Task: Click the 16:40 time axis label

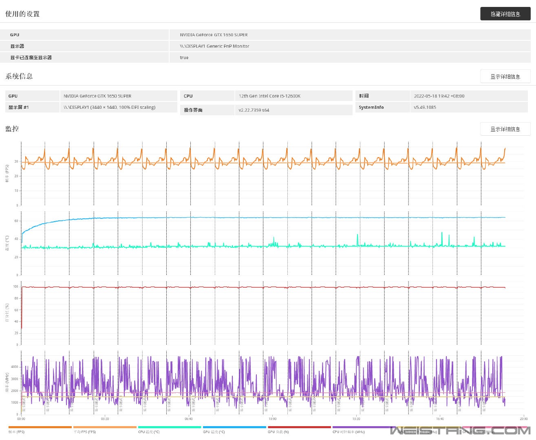Action: point(440,419)
